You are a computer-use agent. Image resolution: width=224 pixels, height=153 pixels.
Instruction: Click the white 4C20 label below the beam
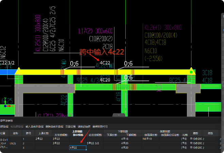[x=105, y=80]
